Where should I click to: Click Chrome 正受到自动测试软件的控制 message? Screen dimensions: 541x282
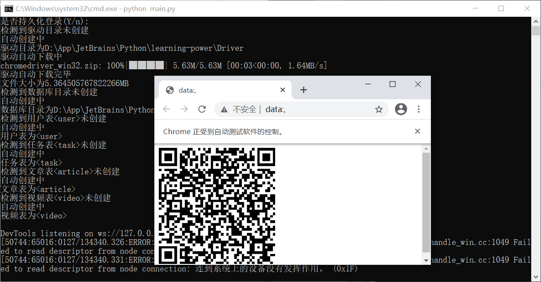point(223,132)
